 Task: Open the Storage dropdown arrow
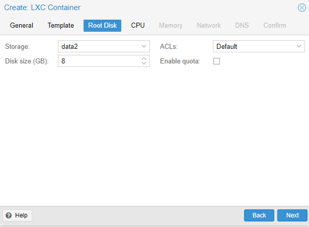click(x=144, y=46)
